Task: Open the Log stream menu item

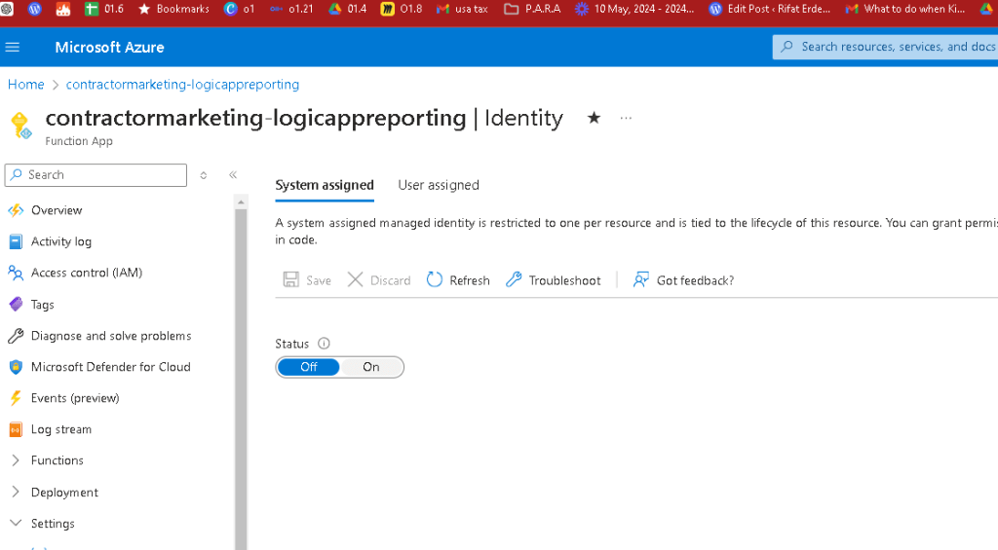Action: point(61,430)
